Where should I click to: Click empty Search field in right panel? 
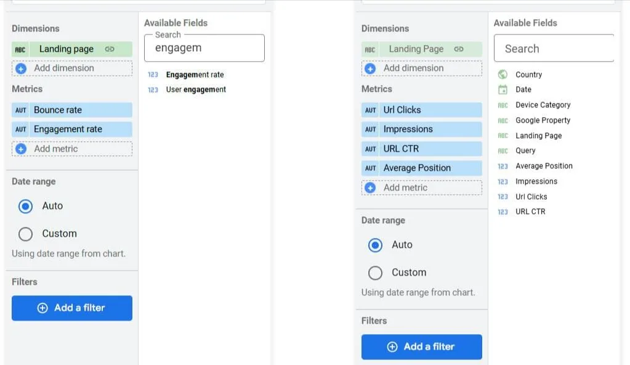(x=554, y=48)
